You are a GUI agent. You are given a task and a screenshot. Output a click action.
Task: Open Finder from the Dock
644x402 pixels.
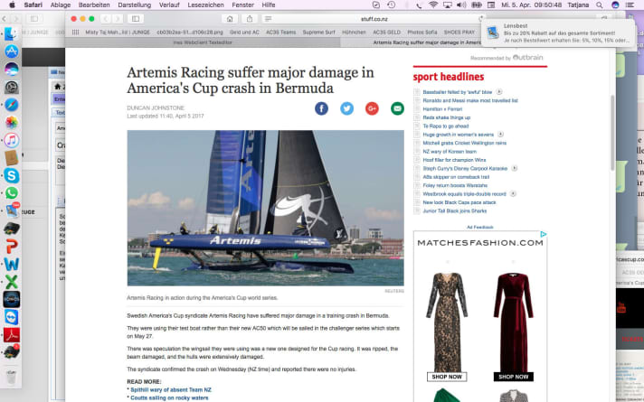(11, 33)
